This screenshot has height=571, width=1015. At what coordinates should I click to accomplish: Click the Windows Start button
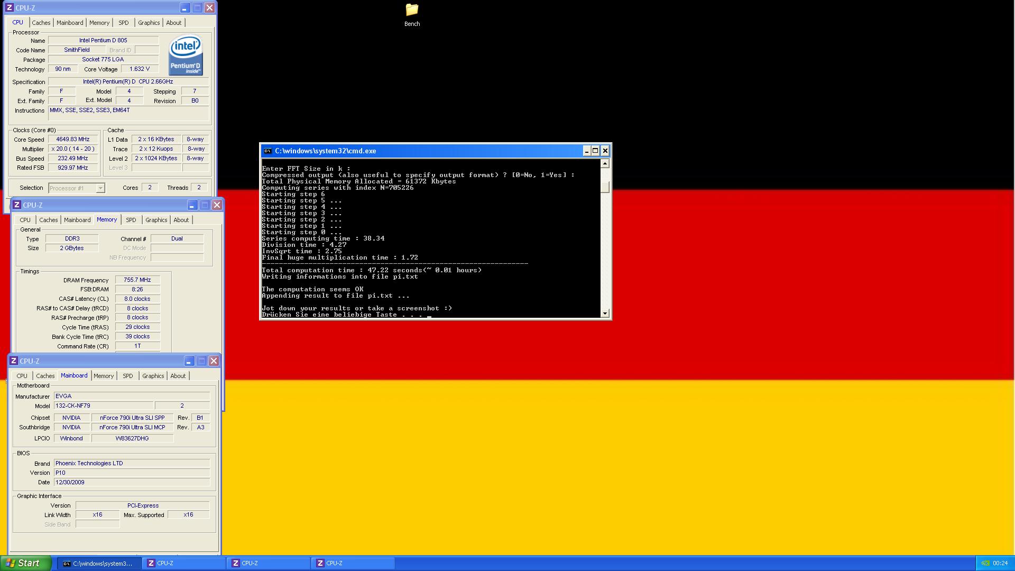(26, 564)
